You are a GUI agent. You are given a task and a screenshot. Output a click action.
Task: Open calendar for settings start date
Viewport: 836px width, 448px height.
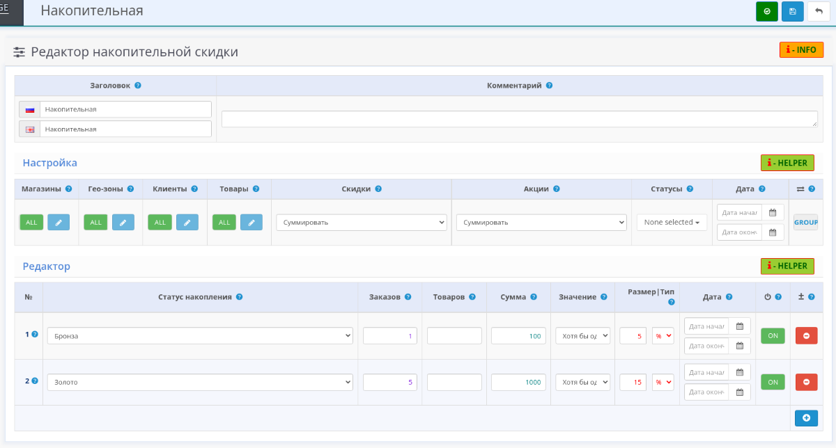click(773, 213)
